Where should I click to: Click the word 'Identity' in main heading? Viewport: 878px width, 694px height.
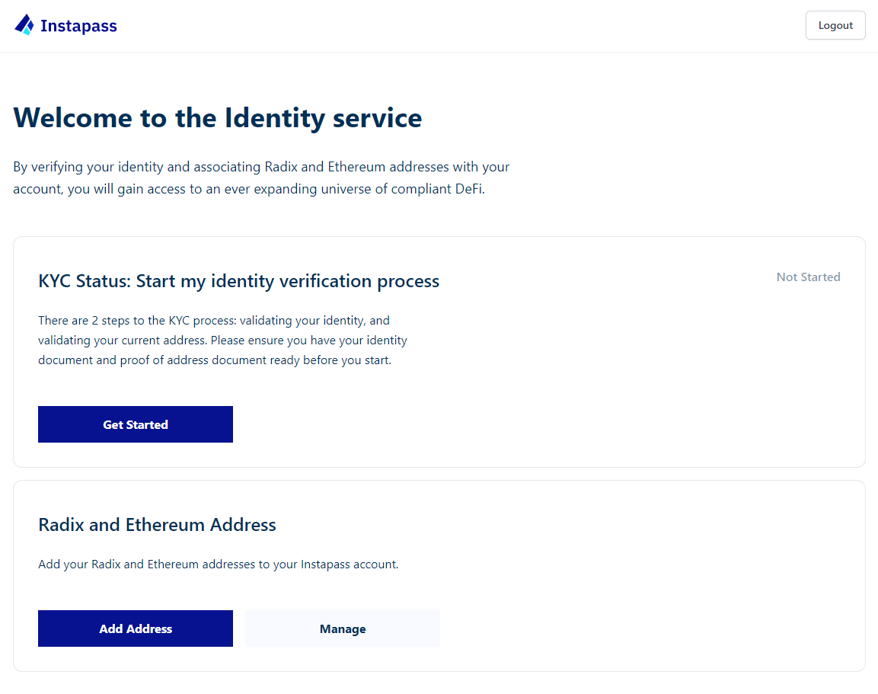[x=274, y=118]
